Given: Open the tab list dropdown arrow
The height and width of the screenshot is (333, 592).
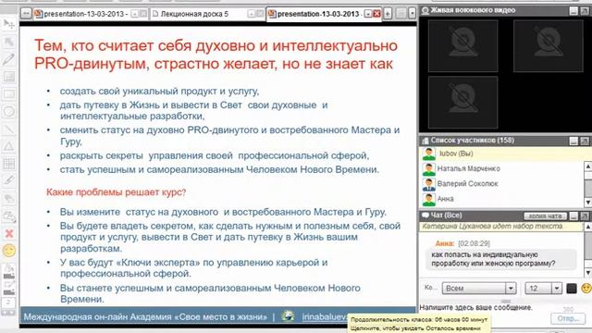Looking at the screenshot, I should [412, 14].
